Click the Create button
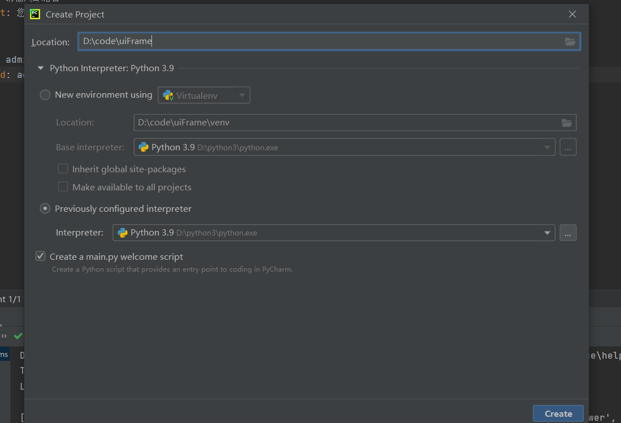 coord(558,413)
